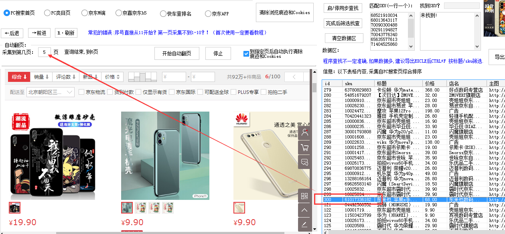Check the 京东国际 filter checkbox
505x234 pixels.
(172, 92)
